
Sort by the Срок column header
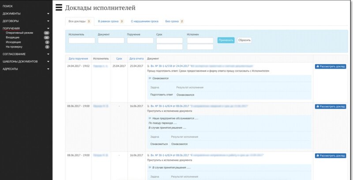[119, 59]
